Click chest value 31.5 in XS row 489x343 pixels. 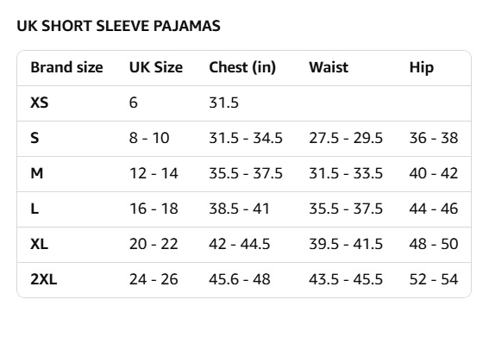[x=223, y=103]
